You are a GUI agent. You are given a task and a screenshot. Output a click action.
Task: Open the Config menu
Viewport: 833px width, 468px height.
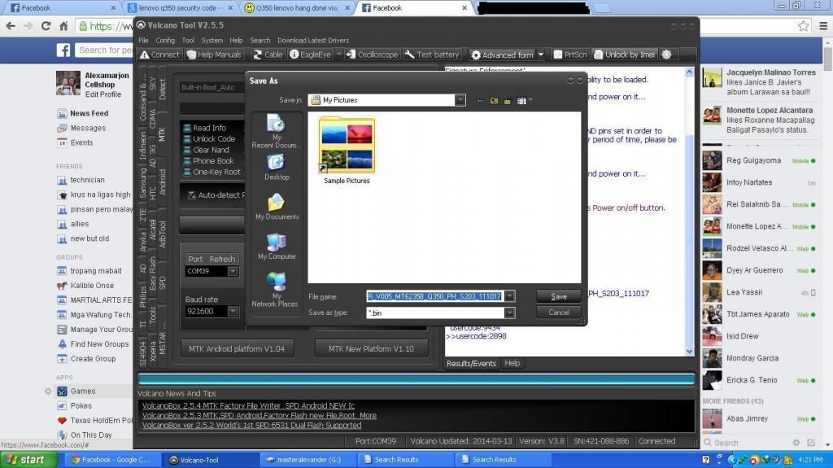pos(165,40)
